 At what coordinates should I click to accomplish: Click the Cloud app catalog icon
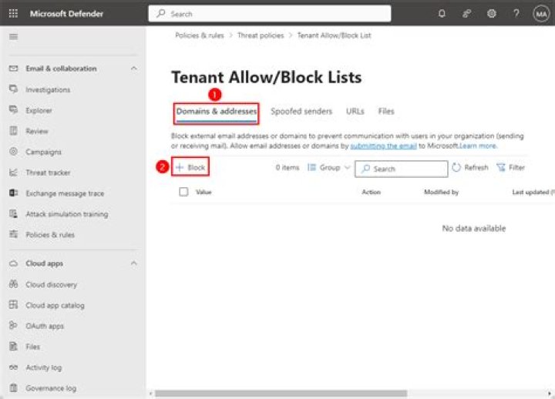point(13,304)
